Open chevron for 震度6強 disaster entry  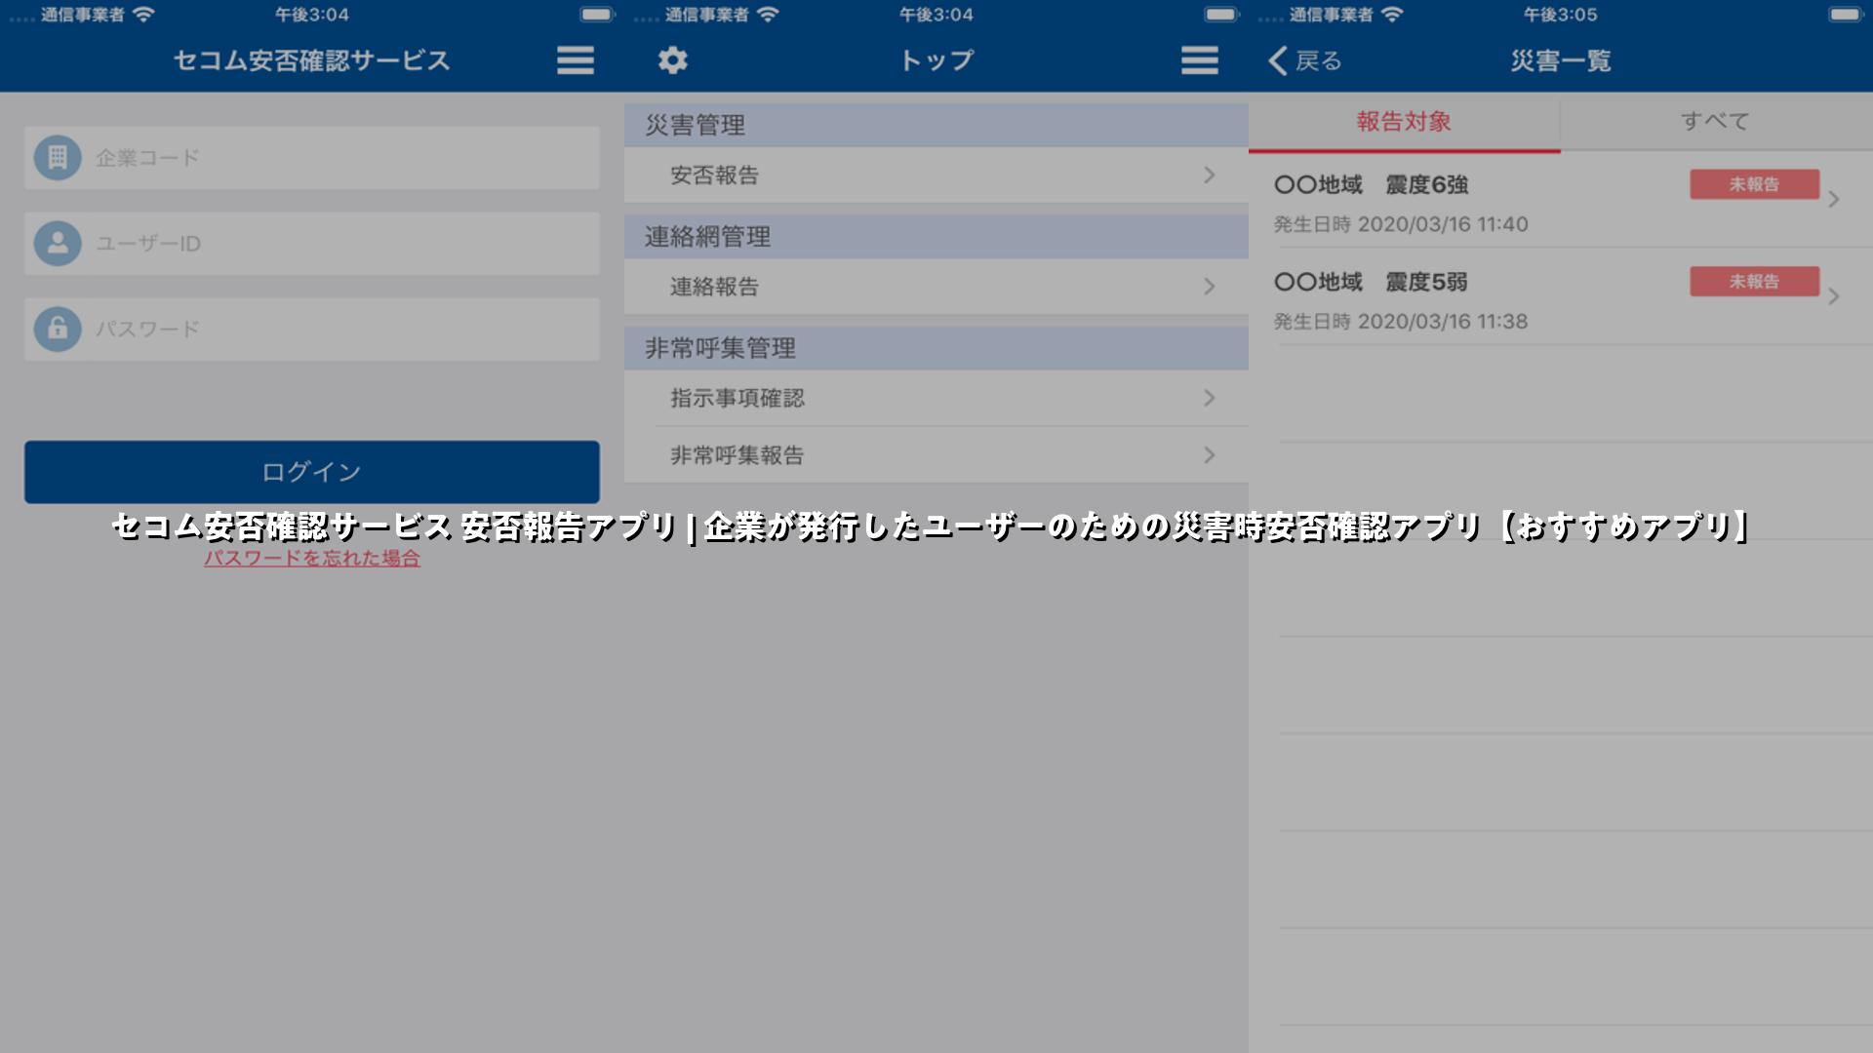tap(1834, 199)
